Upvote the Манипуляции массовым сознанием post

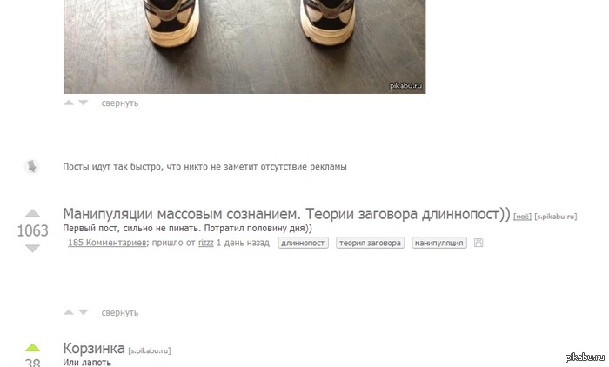pyautogui.click(x=33, y=213)
